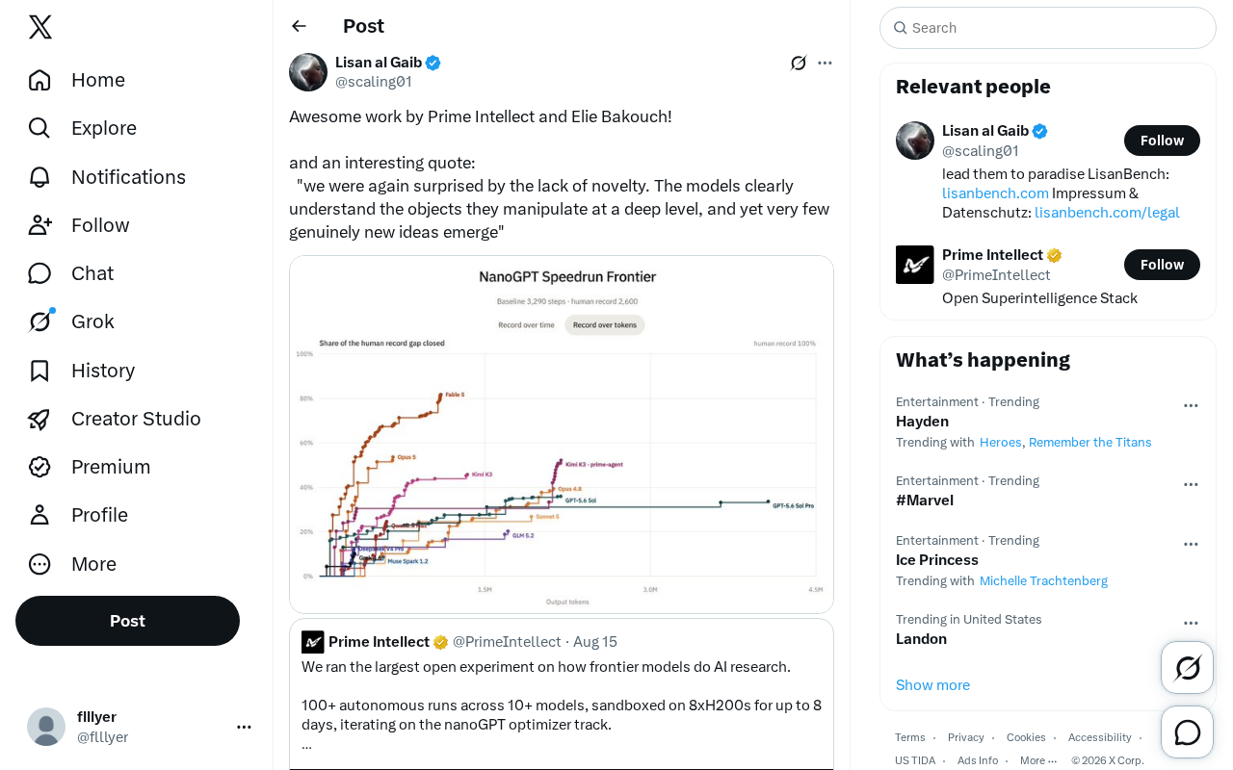The width and height of the screenshot is (1233, 770).
Task: Expand account switcher next to flllyer
Action: (x=244, y=727)
